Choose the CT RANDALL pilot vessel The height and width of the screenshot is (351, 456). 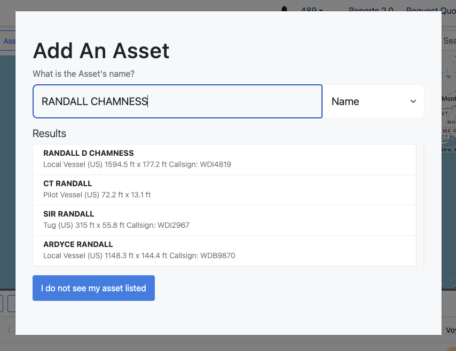[x=224, y=189]
